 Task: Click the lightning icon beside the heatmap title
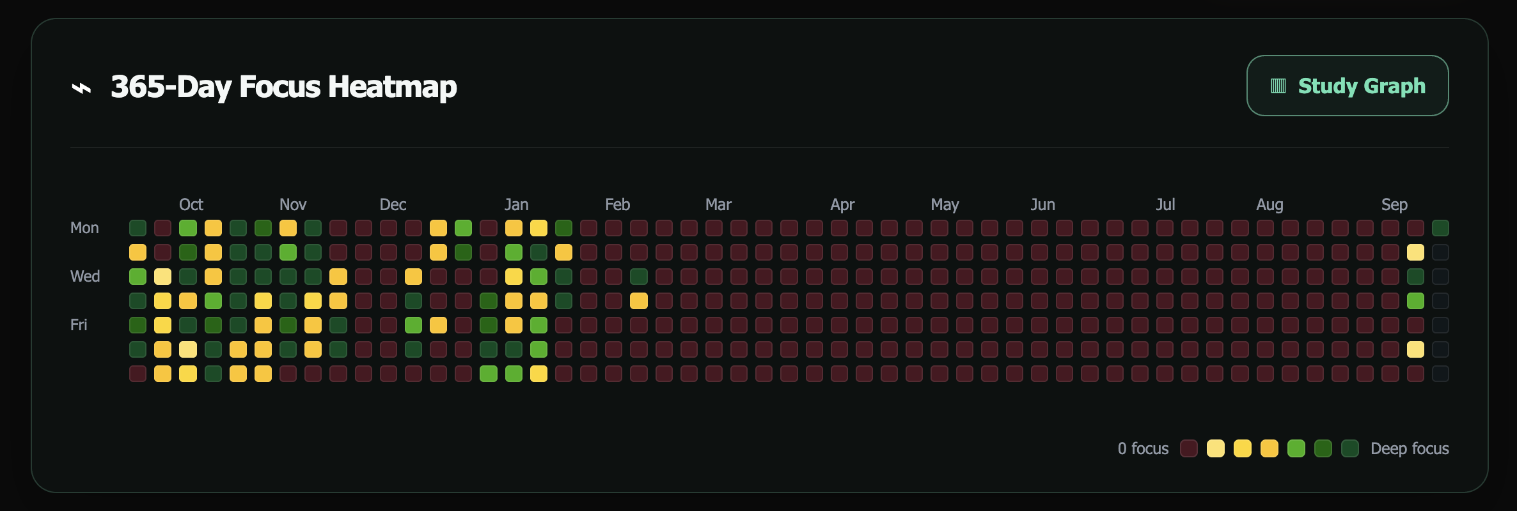[81, 88]
